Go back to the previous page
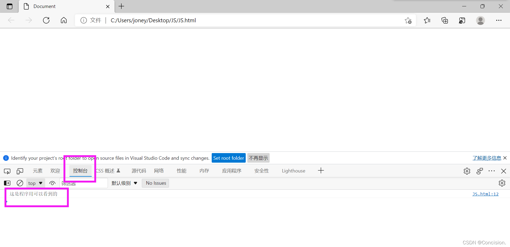This screenshot has height=247, width=510. [11, 20]
